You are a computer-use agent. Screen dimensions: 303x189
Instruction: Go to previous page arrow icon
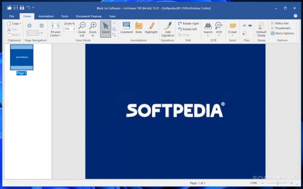[29, 26]
